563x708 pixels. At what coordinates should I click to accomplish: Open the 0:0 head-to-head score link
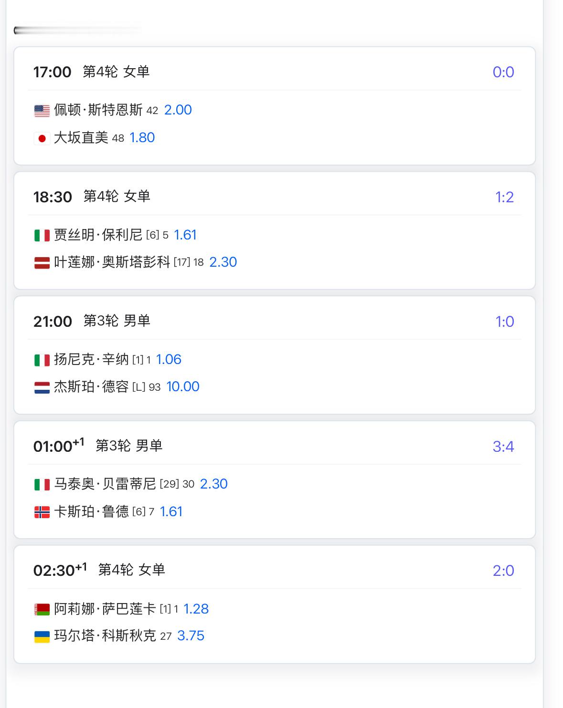click(503, 72)
